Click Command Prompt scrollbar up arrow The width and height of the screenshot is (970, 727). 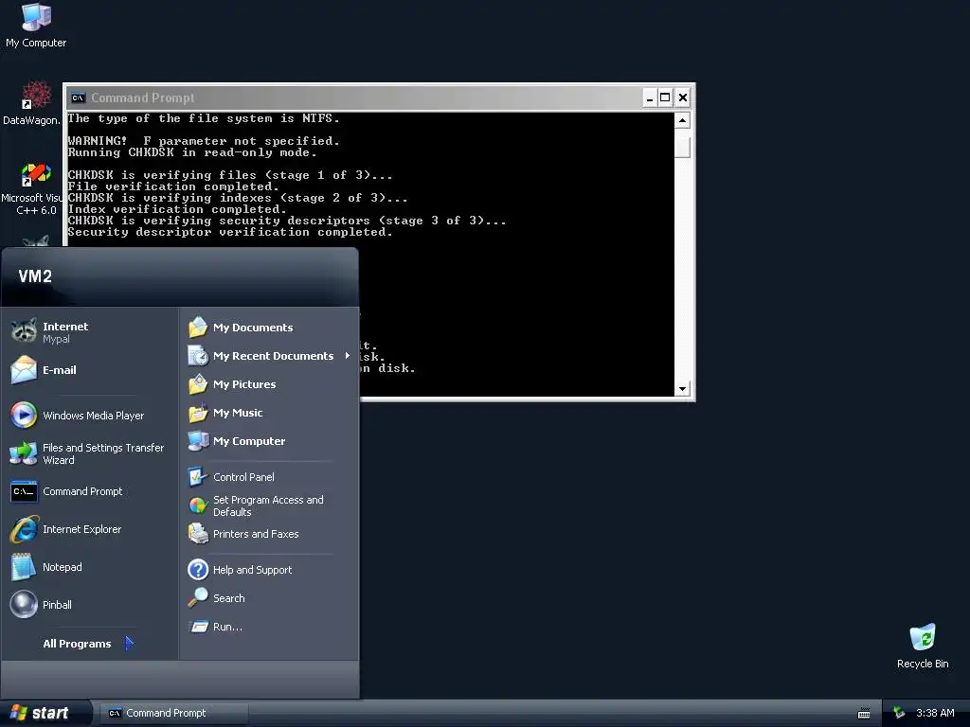coord(682,120)
